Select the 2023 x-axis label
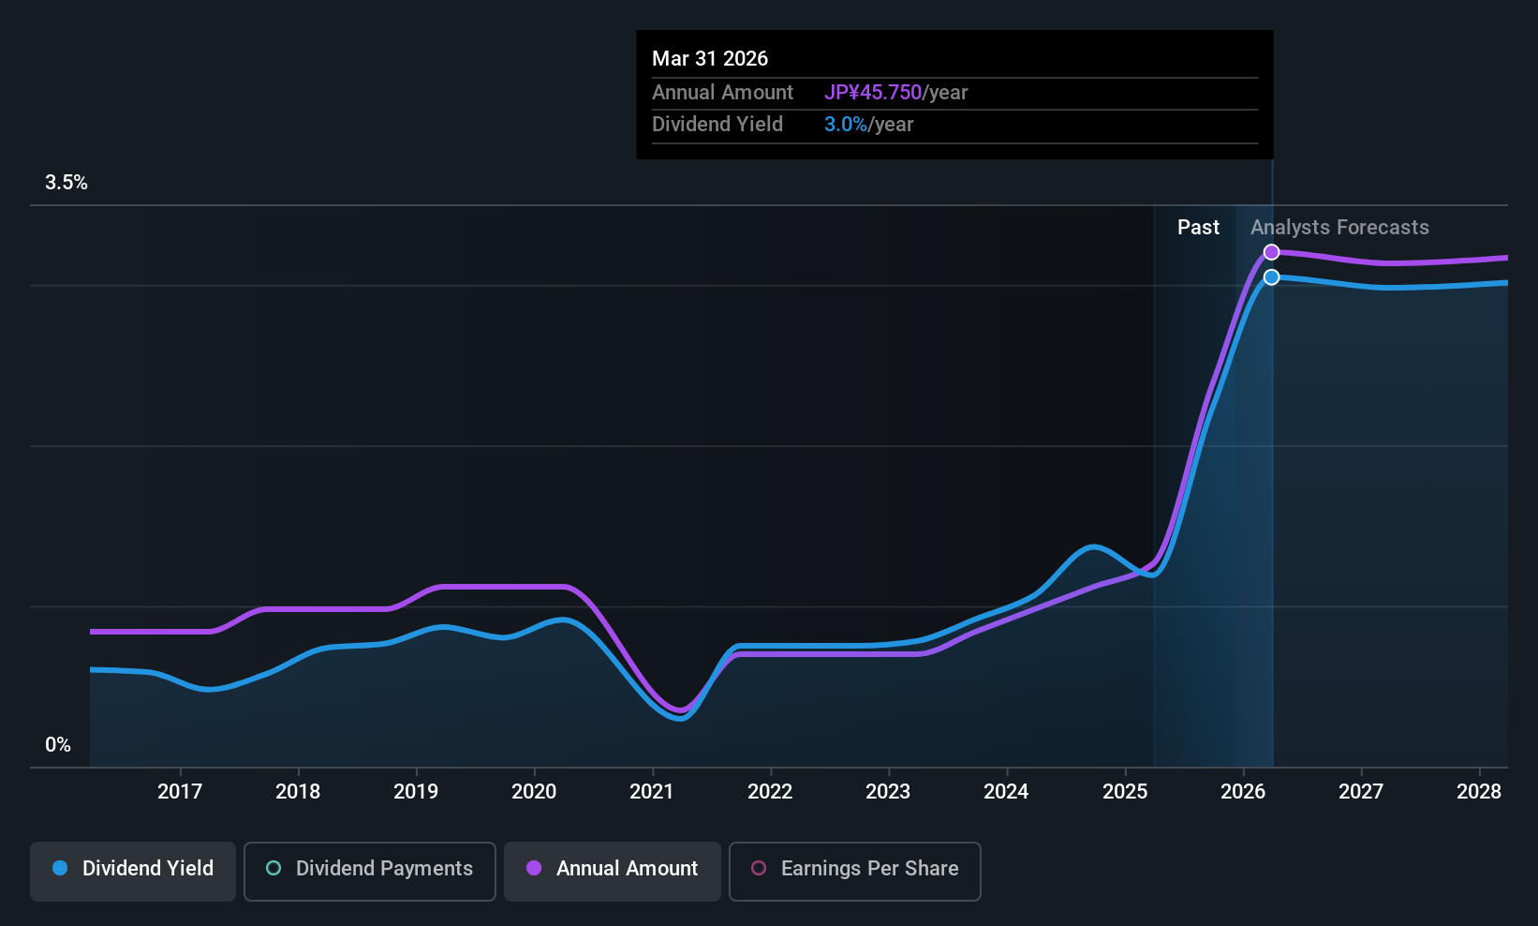 coord(888,792)
